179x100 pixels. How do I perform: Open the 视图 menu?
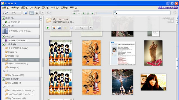[24, 8]
